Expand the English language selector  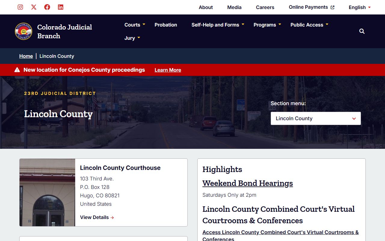pos(359,7)
